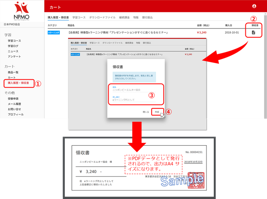This screenshot has width=267, height=199.
Task: Open 学習ログ in the sidebar
Action: pos(13,46)
